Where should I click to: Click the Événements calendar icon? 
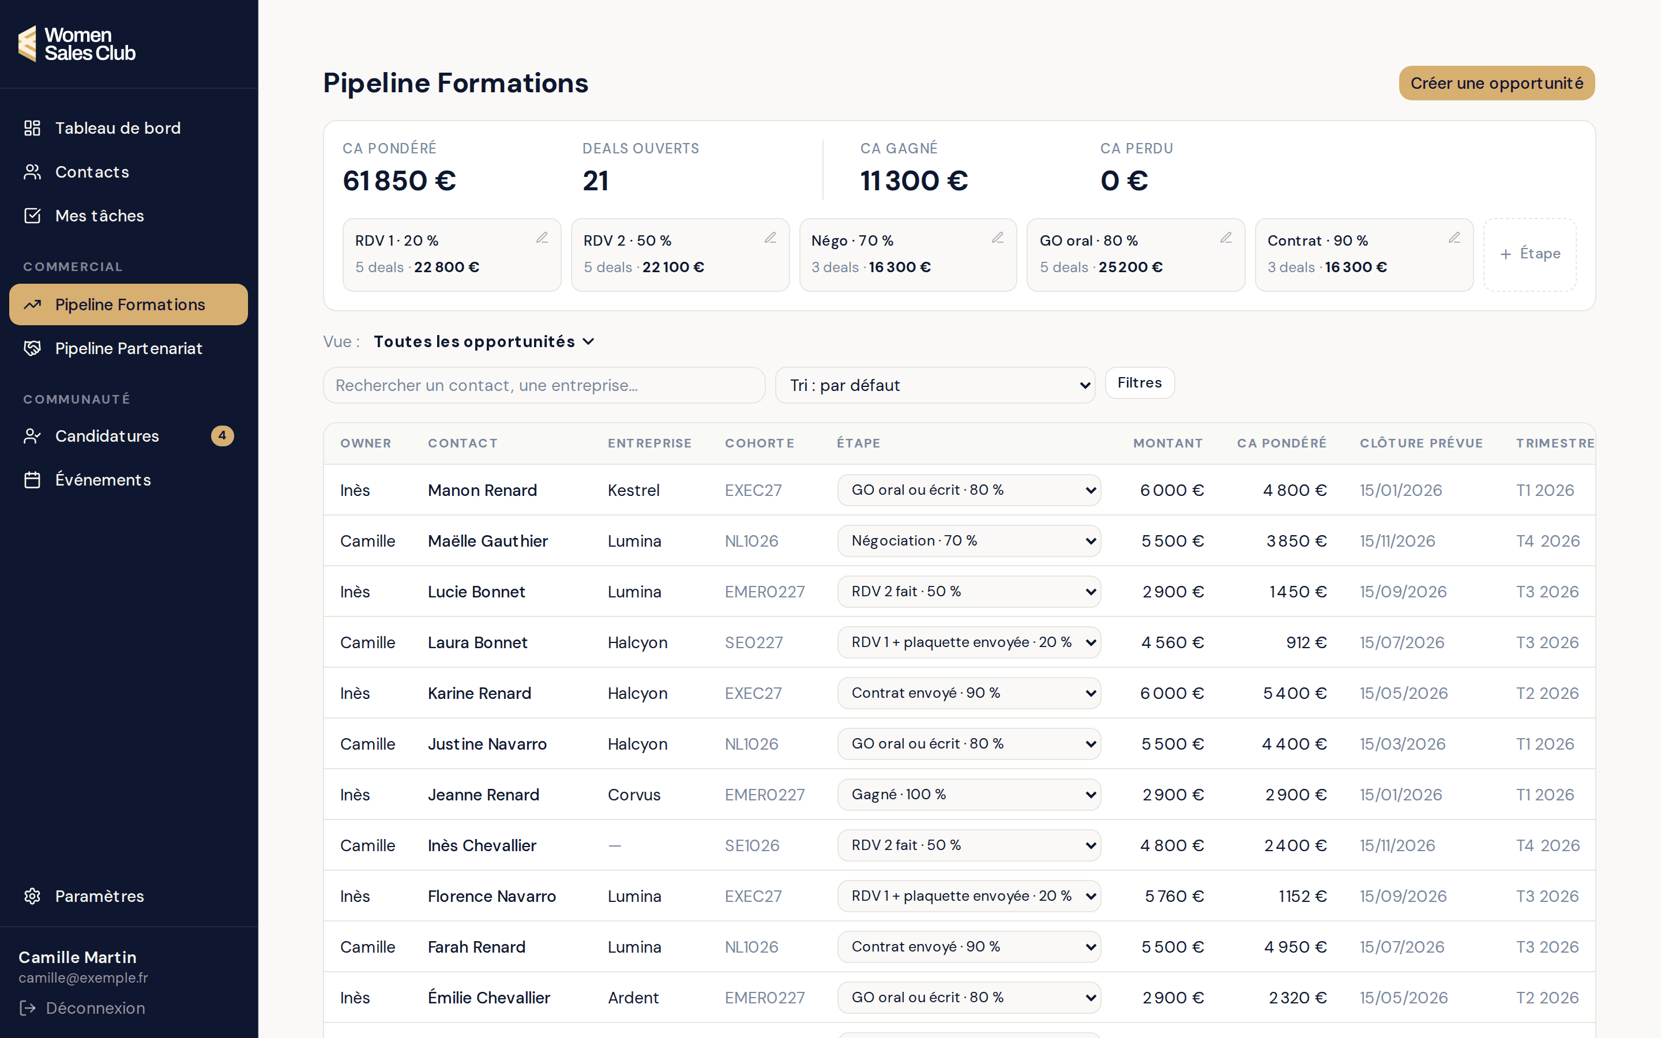pos(32,480)
